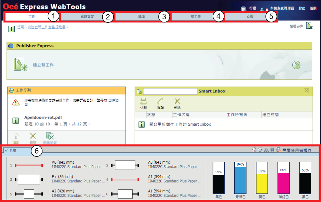Click the 65% black ink level gauge
The image size is (321, 202).
(305, 178)
